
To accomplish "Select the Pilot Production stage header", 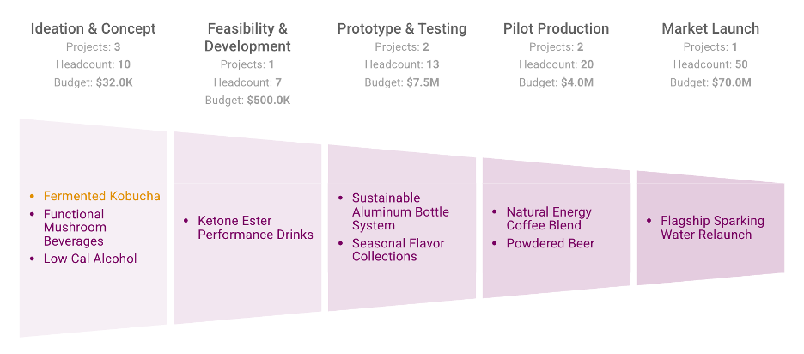I will pos(556,28).
